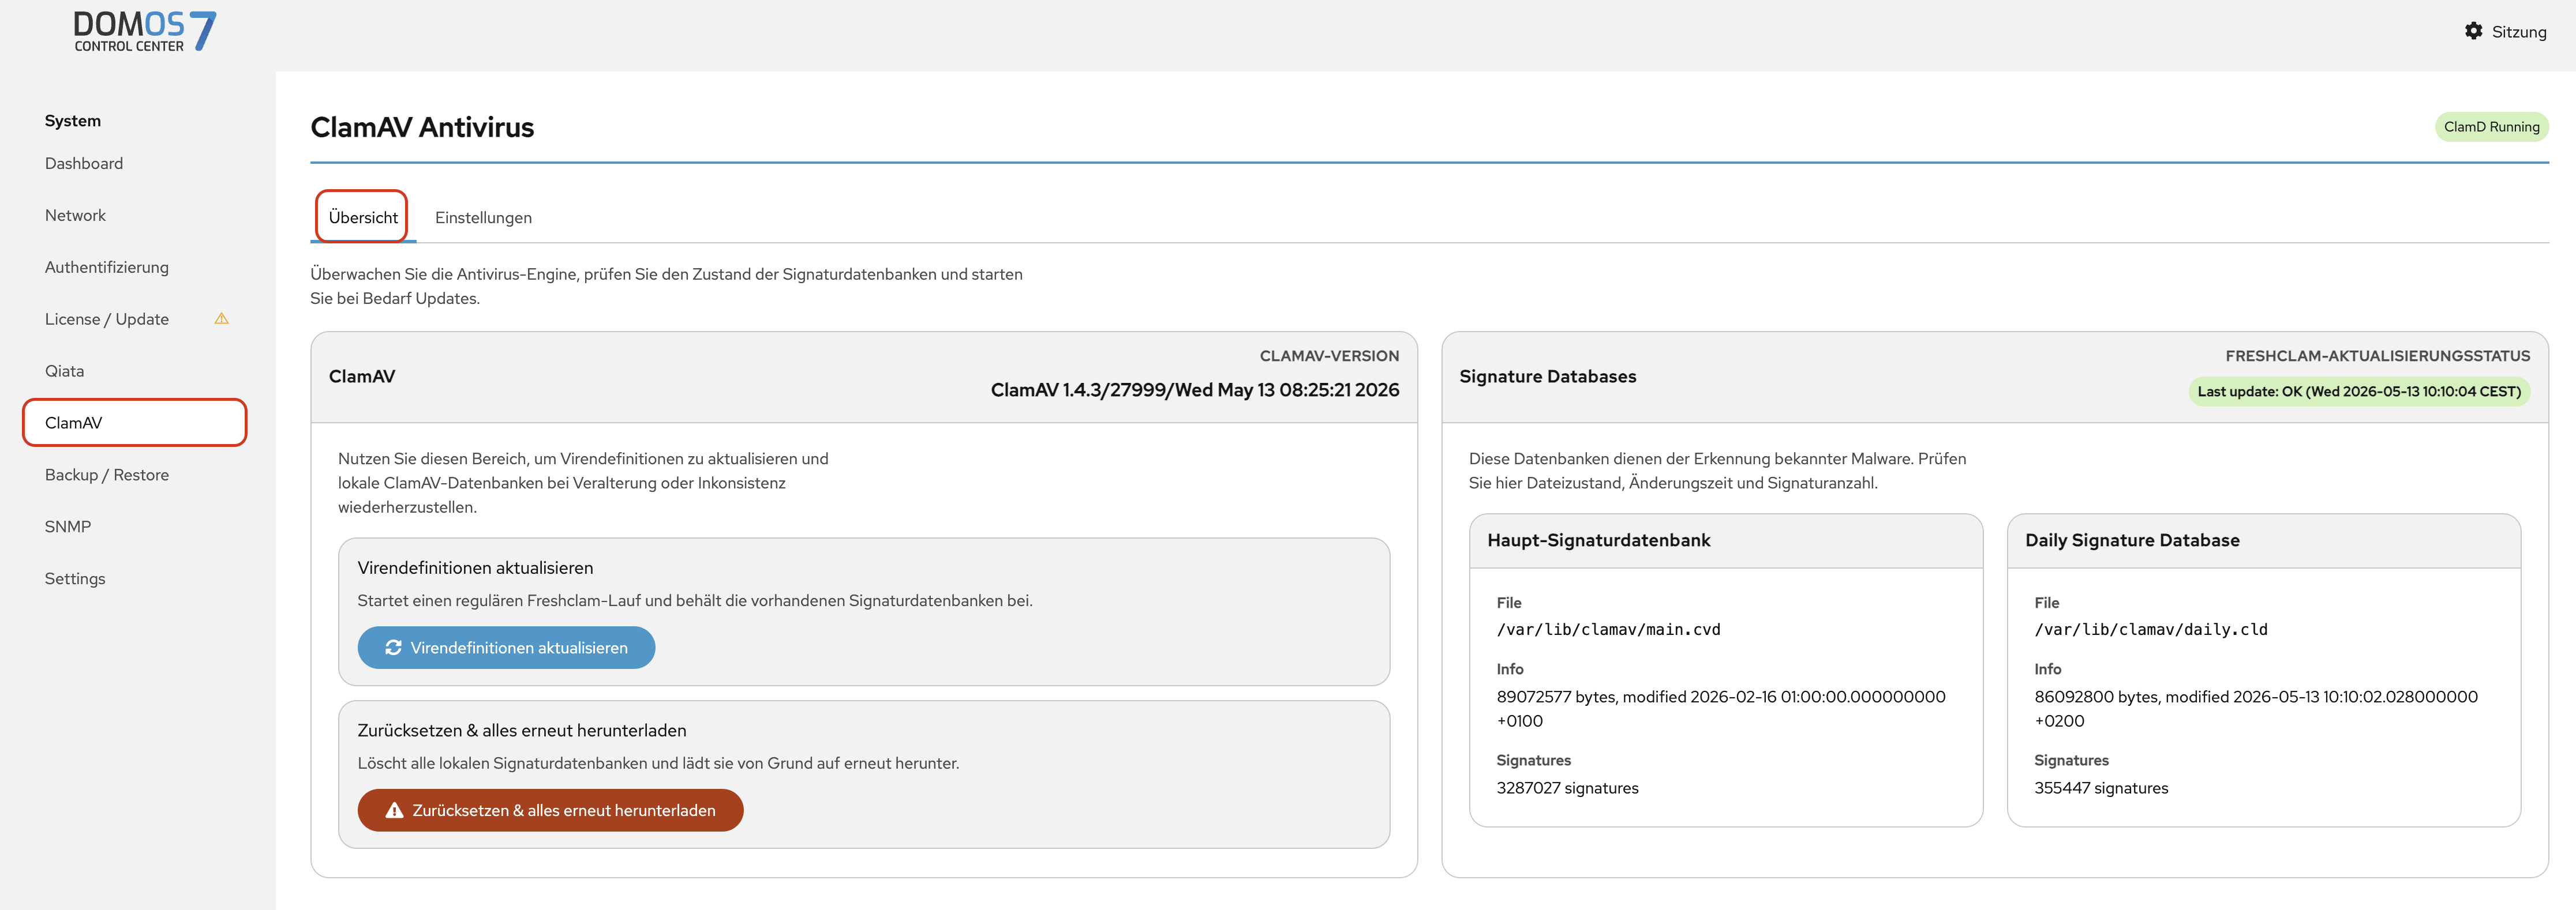Click the ClamD Running status badge
Viewport: 2576px width, 910px height.
(x=2491, y=127)
